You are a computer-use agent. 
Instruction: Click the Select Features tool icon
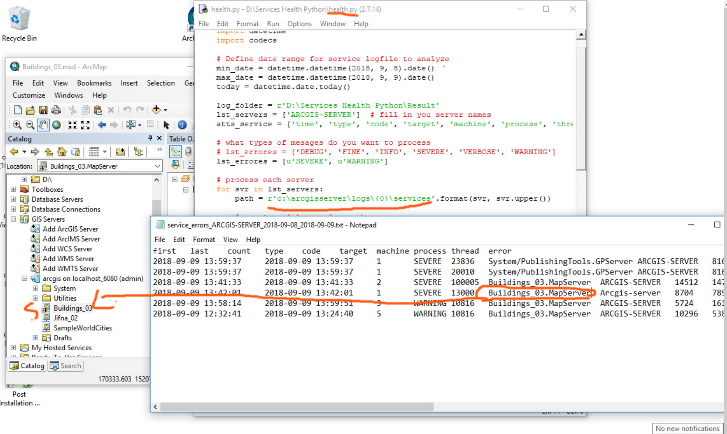(130, 125)
